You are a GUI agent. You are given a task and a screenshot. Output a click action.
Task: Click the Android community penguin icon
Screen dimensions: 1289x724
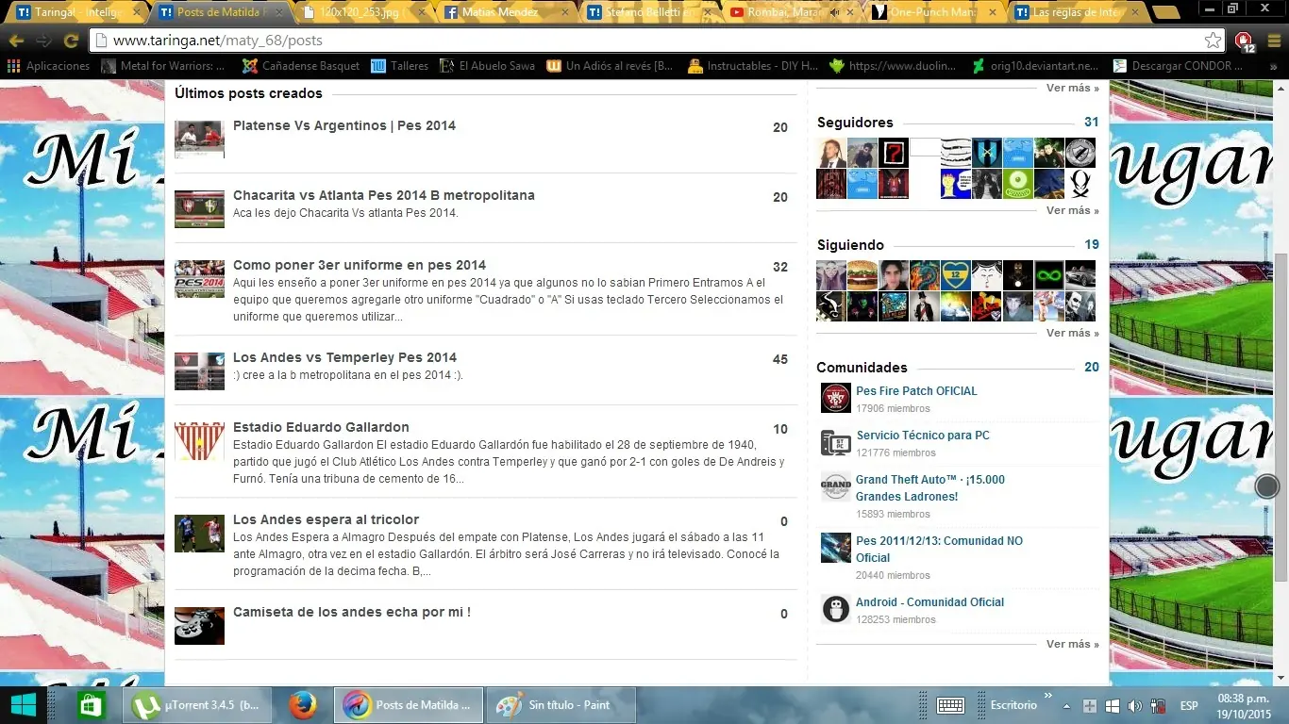pyautogui.click(x=835, y=609)
